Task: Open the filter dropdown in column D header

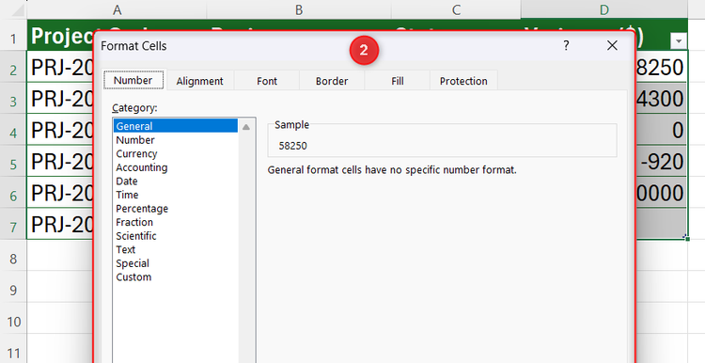Action: [x=679, y=41]
